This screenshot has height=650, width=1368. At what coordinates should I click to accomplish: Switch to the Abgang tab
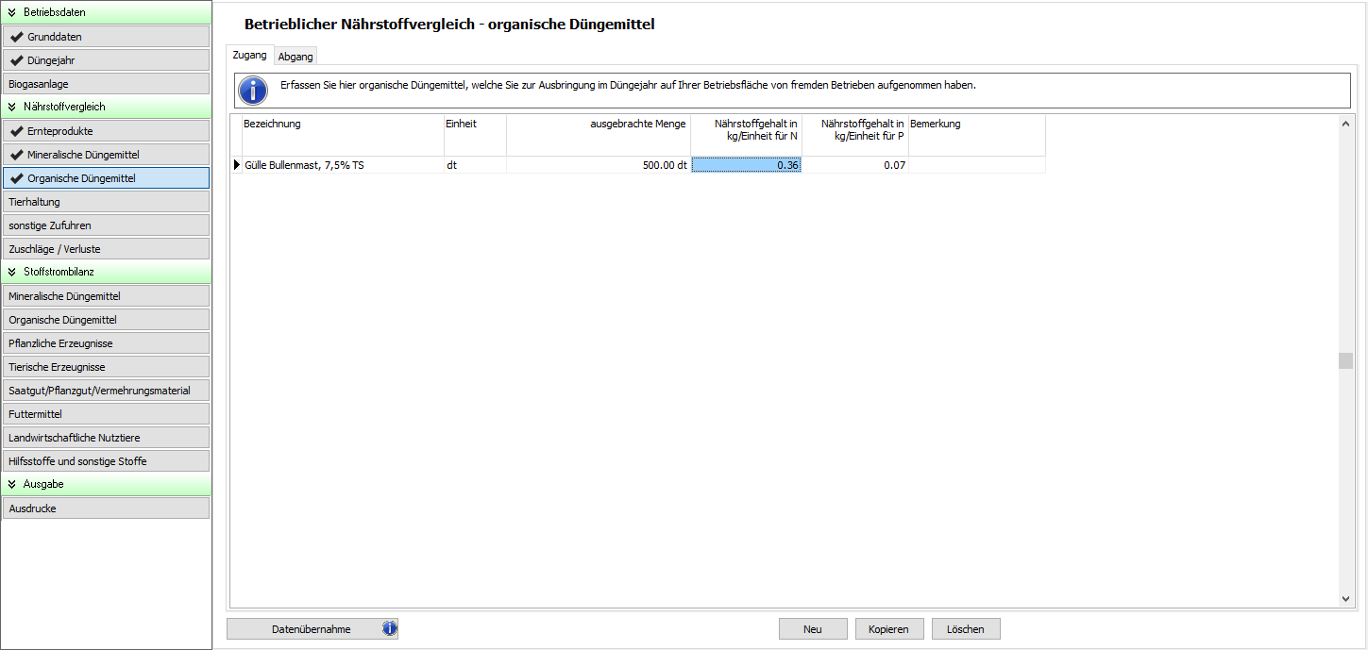pyautogui.click(x=296, y=57)
